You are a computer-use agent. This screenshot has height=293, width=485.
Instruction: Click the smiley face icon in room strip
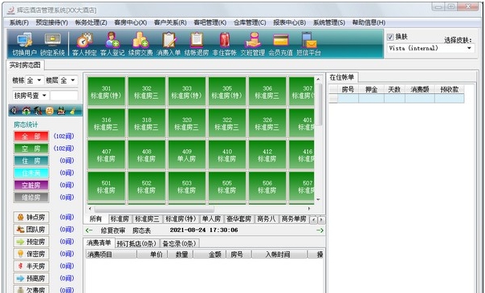tap(50, 111)
